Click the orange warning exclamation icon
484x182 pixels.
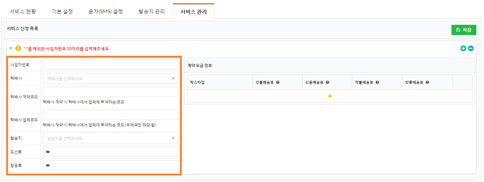(x=18, y=48)
